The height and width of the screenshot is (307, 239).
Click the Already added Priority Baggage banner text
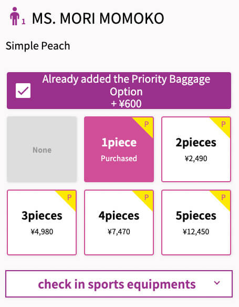pyautogui.click(x=127, y=85)
